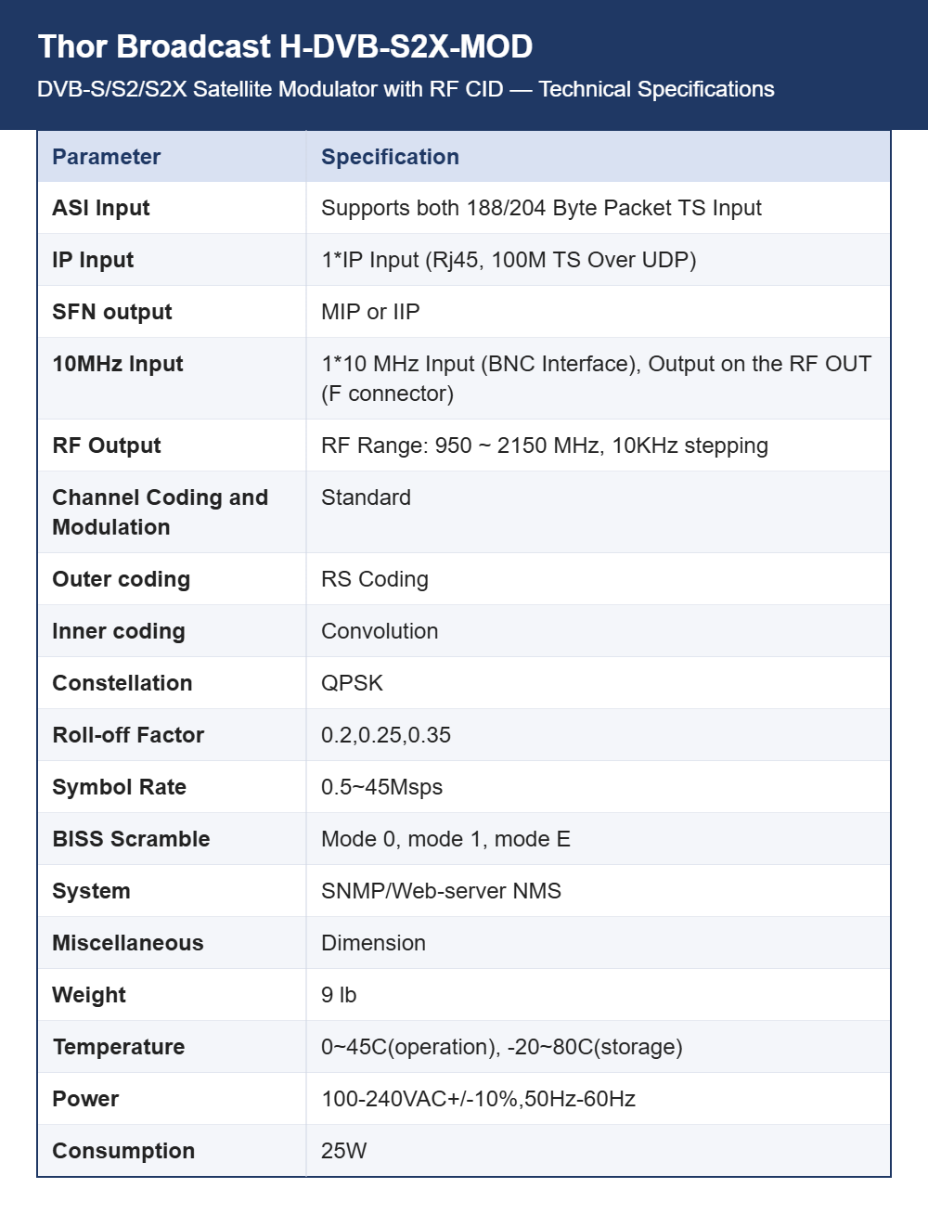Select the IP Input row label

93,260
